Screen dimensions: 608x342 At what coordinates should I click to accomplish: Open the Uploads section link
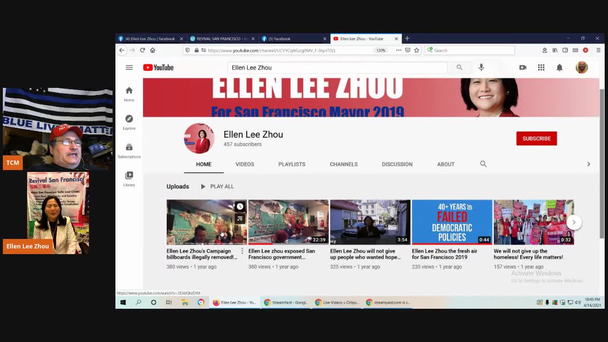pyautogui.click(x=178, y=186)
